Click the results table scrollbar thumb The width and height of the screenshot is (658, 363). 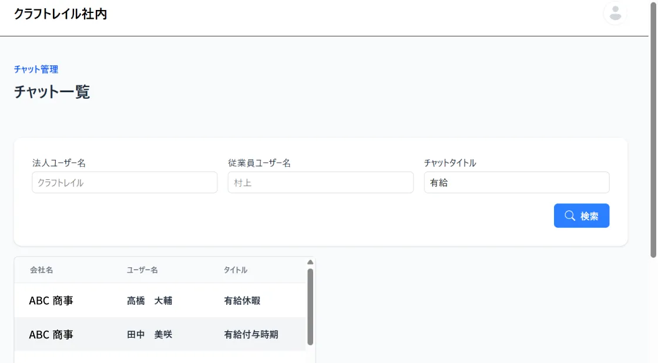tap(310, 305)
